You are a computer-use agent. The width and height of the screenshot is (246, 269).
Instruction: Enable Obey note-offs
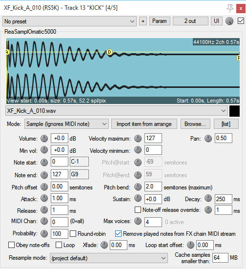pos(12,245)
